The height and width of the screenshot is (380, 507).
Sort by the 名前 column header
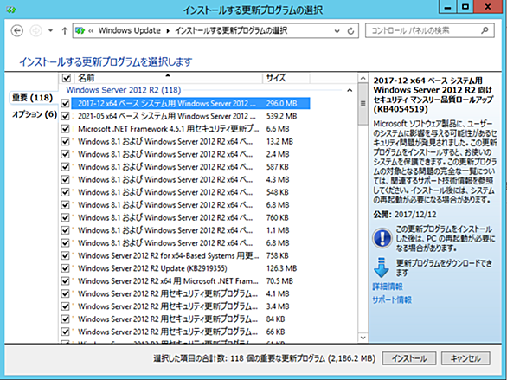coord(169,78)
